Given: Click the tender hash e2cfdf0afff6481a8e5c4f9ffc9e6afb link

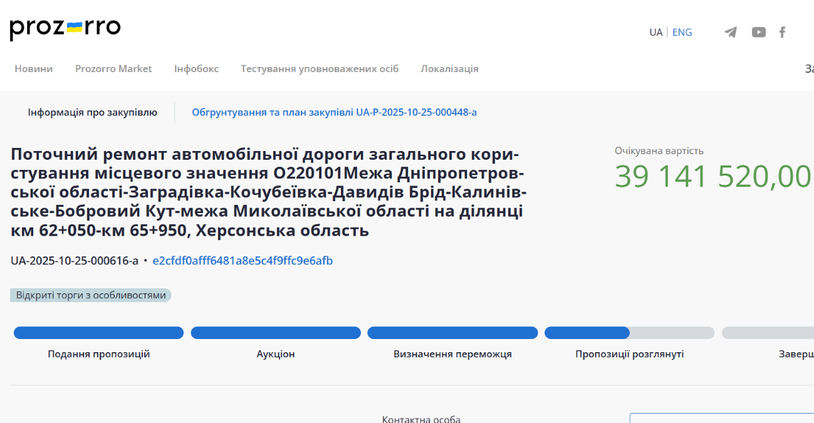Looking at the screenshot, I should [x=243, y=261].
